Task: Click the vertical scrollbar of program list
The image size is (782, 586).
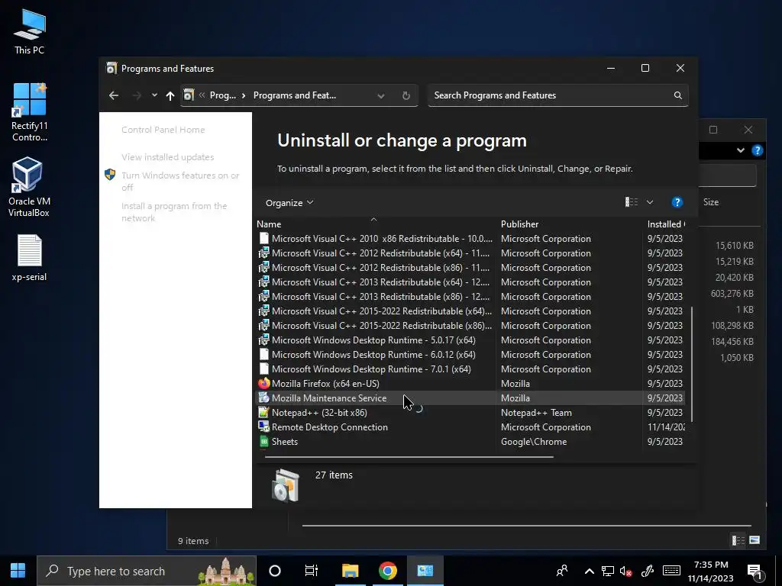Action: coord(692,364)
